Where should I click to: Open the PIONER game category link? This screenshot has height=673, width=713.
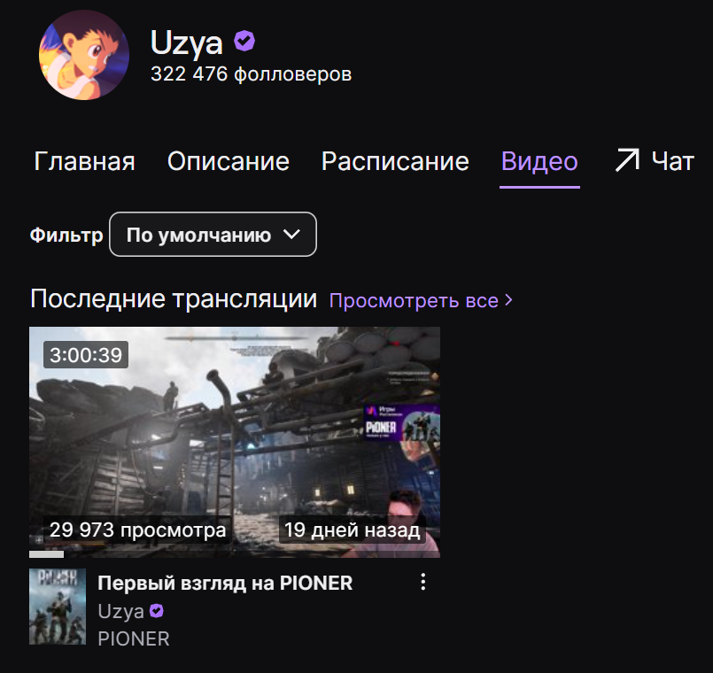(134, 638)
